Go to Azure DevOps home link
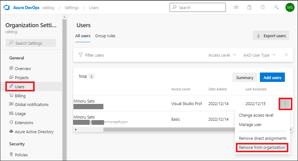This screenshot has width=298, height=161. click(x=26, y=7)
